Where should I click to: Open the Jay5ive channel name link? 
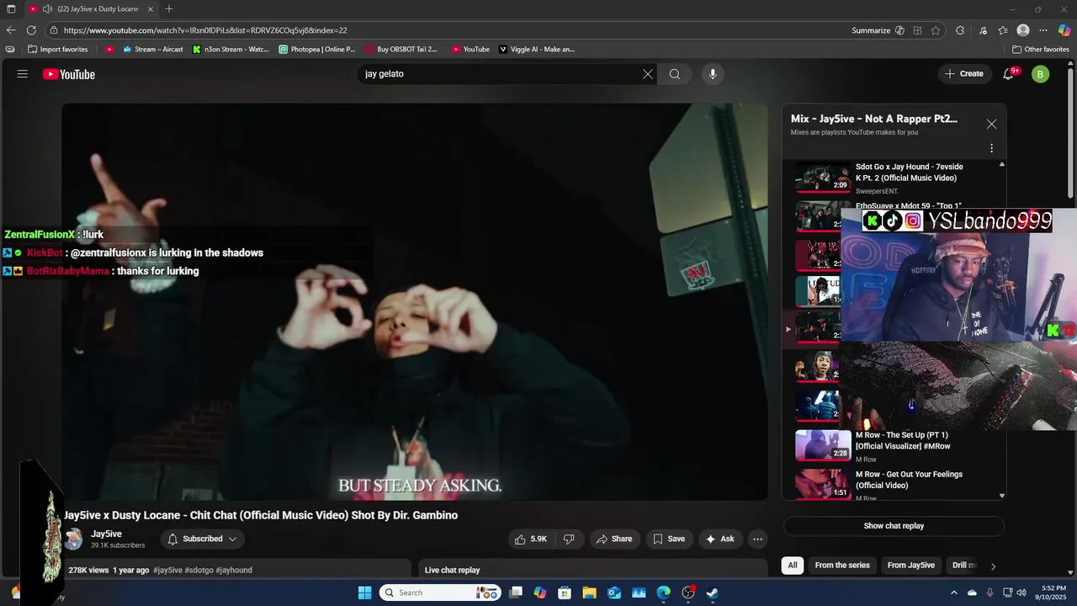[x=106, y=534]
